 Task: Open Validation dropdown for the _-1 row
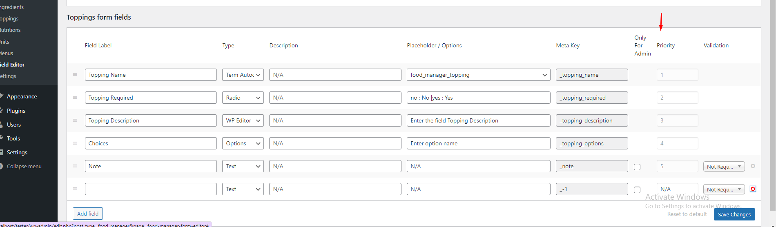724,189
